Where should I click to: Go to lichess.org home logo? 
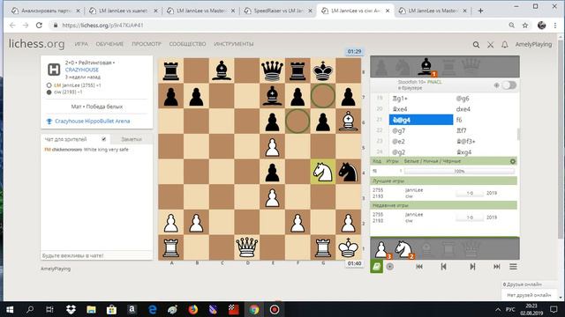coord(37,44)
